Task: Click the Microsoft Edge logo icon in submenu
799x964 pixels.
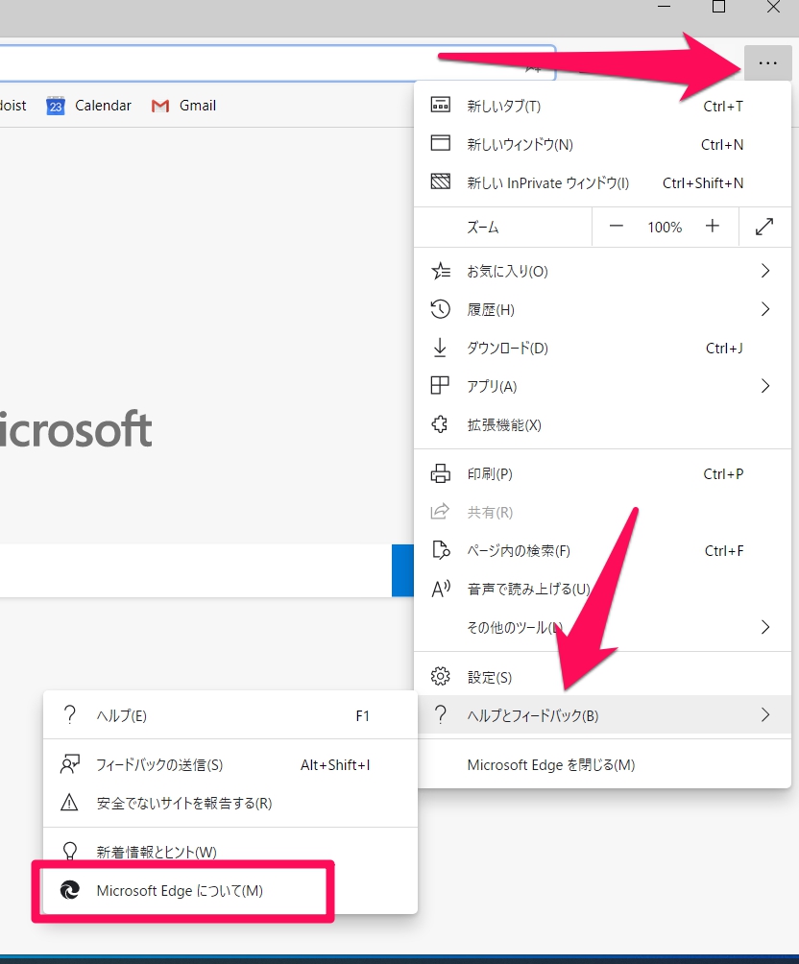Action: [70, 891]
